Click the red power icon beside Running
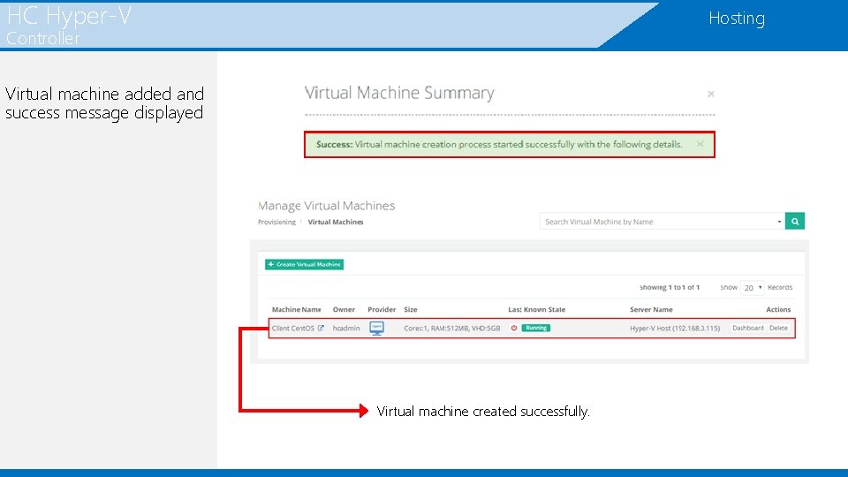This screenshot has height=477, width=848. pyautogui.click(x=514, y=328)
